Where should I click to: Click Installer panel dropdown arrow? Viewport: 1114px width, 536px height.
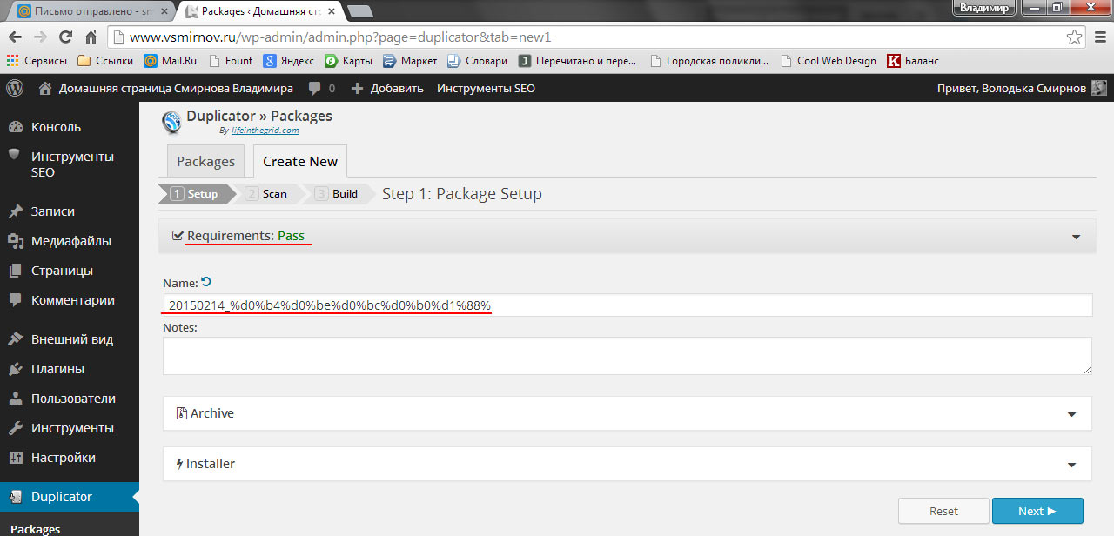click(1072, 465)
